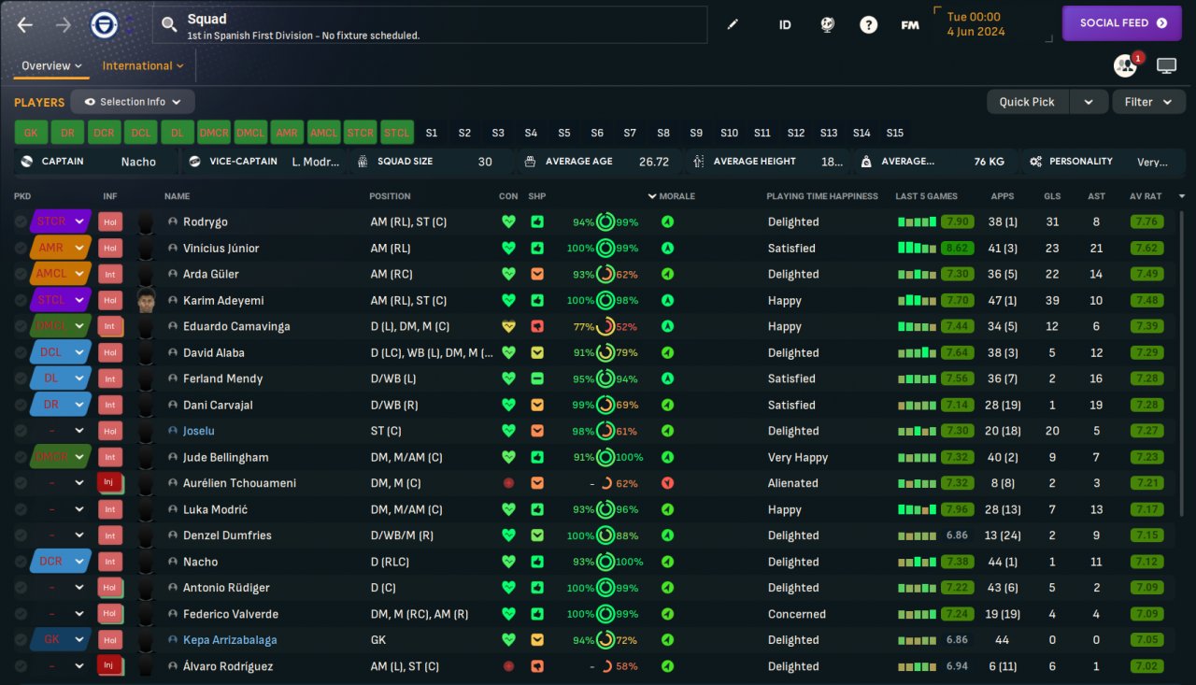The height and width of the screenshot is (685, 1196).
Task: Click the FM logo icon
Action: pyautogui.click(x=910, y=24)
